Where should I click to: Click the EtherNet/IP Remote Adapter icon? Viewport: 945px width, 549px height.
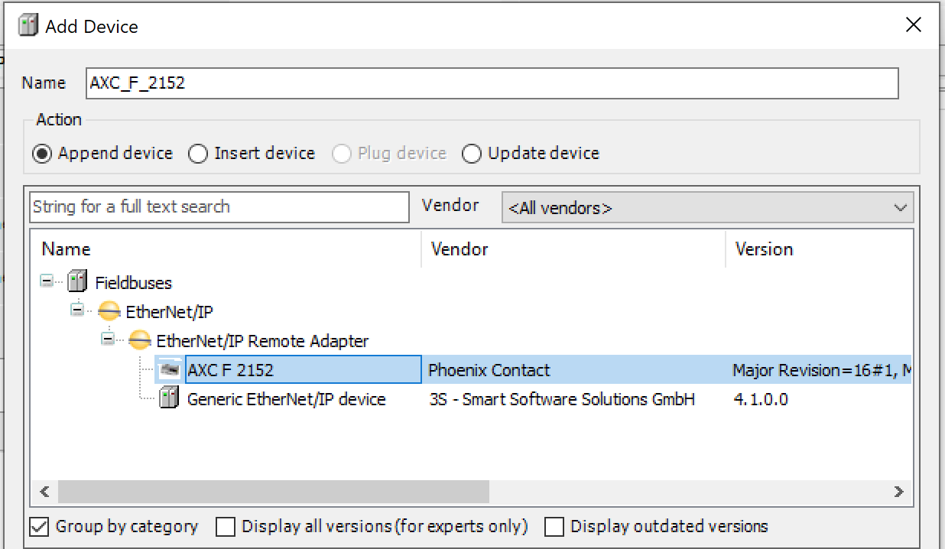click(139, 340)
